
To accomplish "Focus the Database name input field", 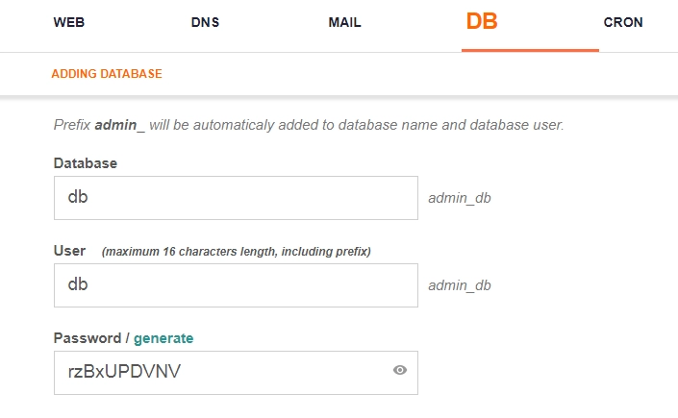I will tap(236, 198).
